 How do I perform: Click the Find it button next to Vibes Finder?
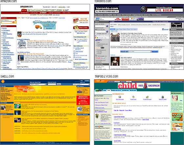(155, 52)
